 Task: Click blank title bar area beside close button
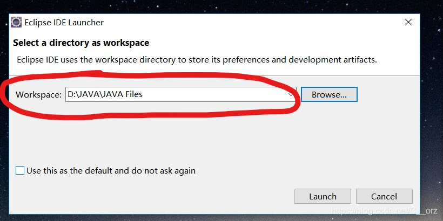254,22
